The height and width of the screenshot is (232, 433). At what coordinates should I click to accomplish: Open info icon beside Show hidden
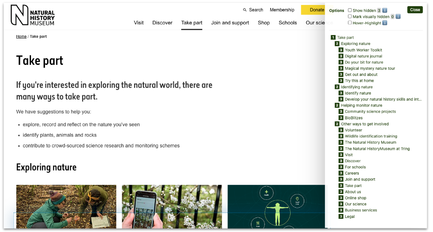[x=385, y=10]
